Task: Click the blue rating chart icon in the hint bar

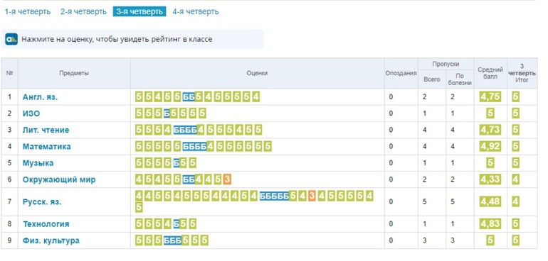Action: [x=11, y=39]
